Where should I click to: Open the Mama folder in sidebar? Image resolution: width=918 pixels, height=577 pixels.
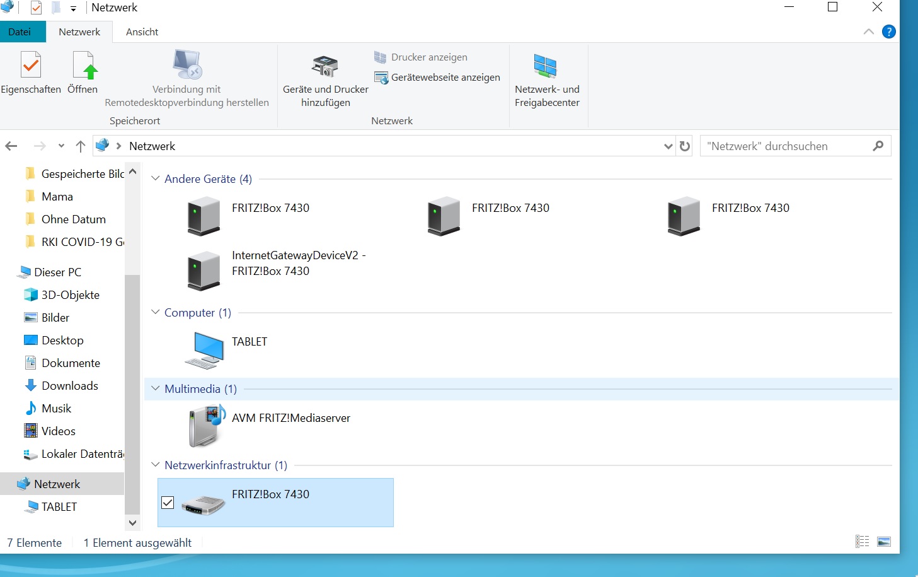(50, 196)
